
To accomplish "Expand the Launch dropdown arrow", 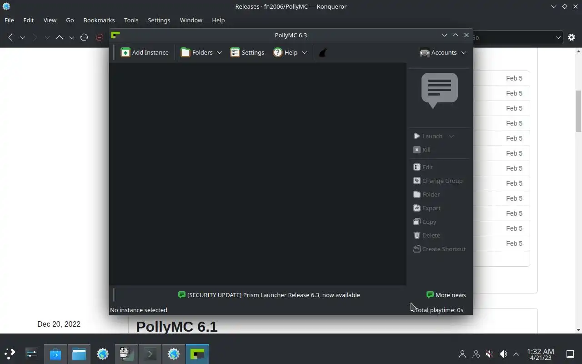I will (452, 136).
